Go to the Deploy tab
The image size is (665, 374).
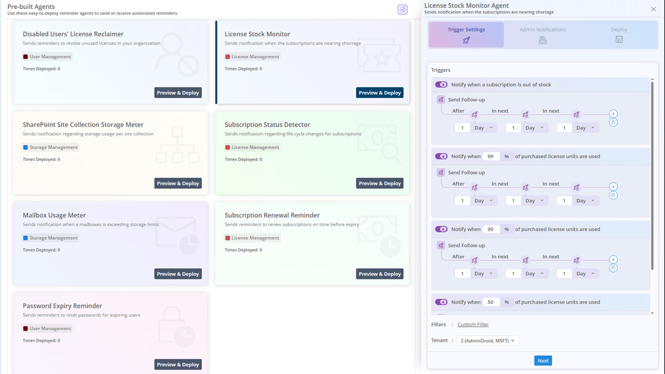click(619, 35)
